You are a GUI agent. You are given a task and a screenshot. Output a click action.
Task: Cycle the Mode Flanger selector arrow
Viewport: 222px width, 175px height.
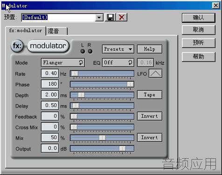pos(81,63)
